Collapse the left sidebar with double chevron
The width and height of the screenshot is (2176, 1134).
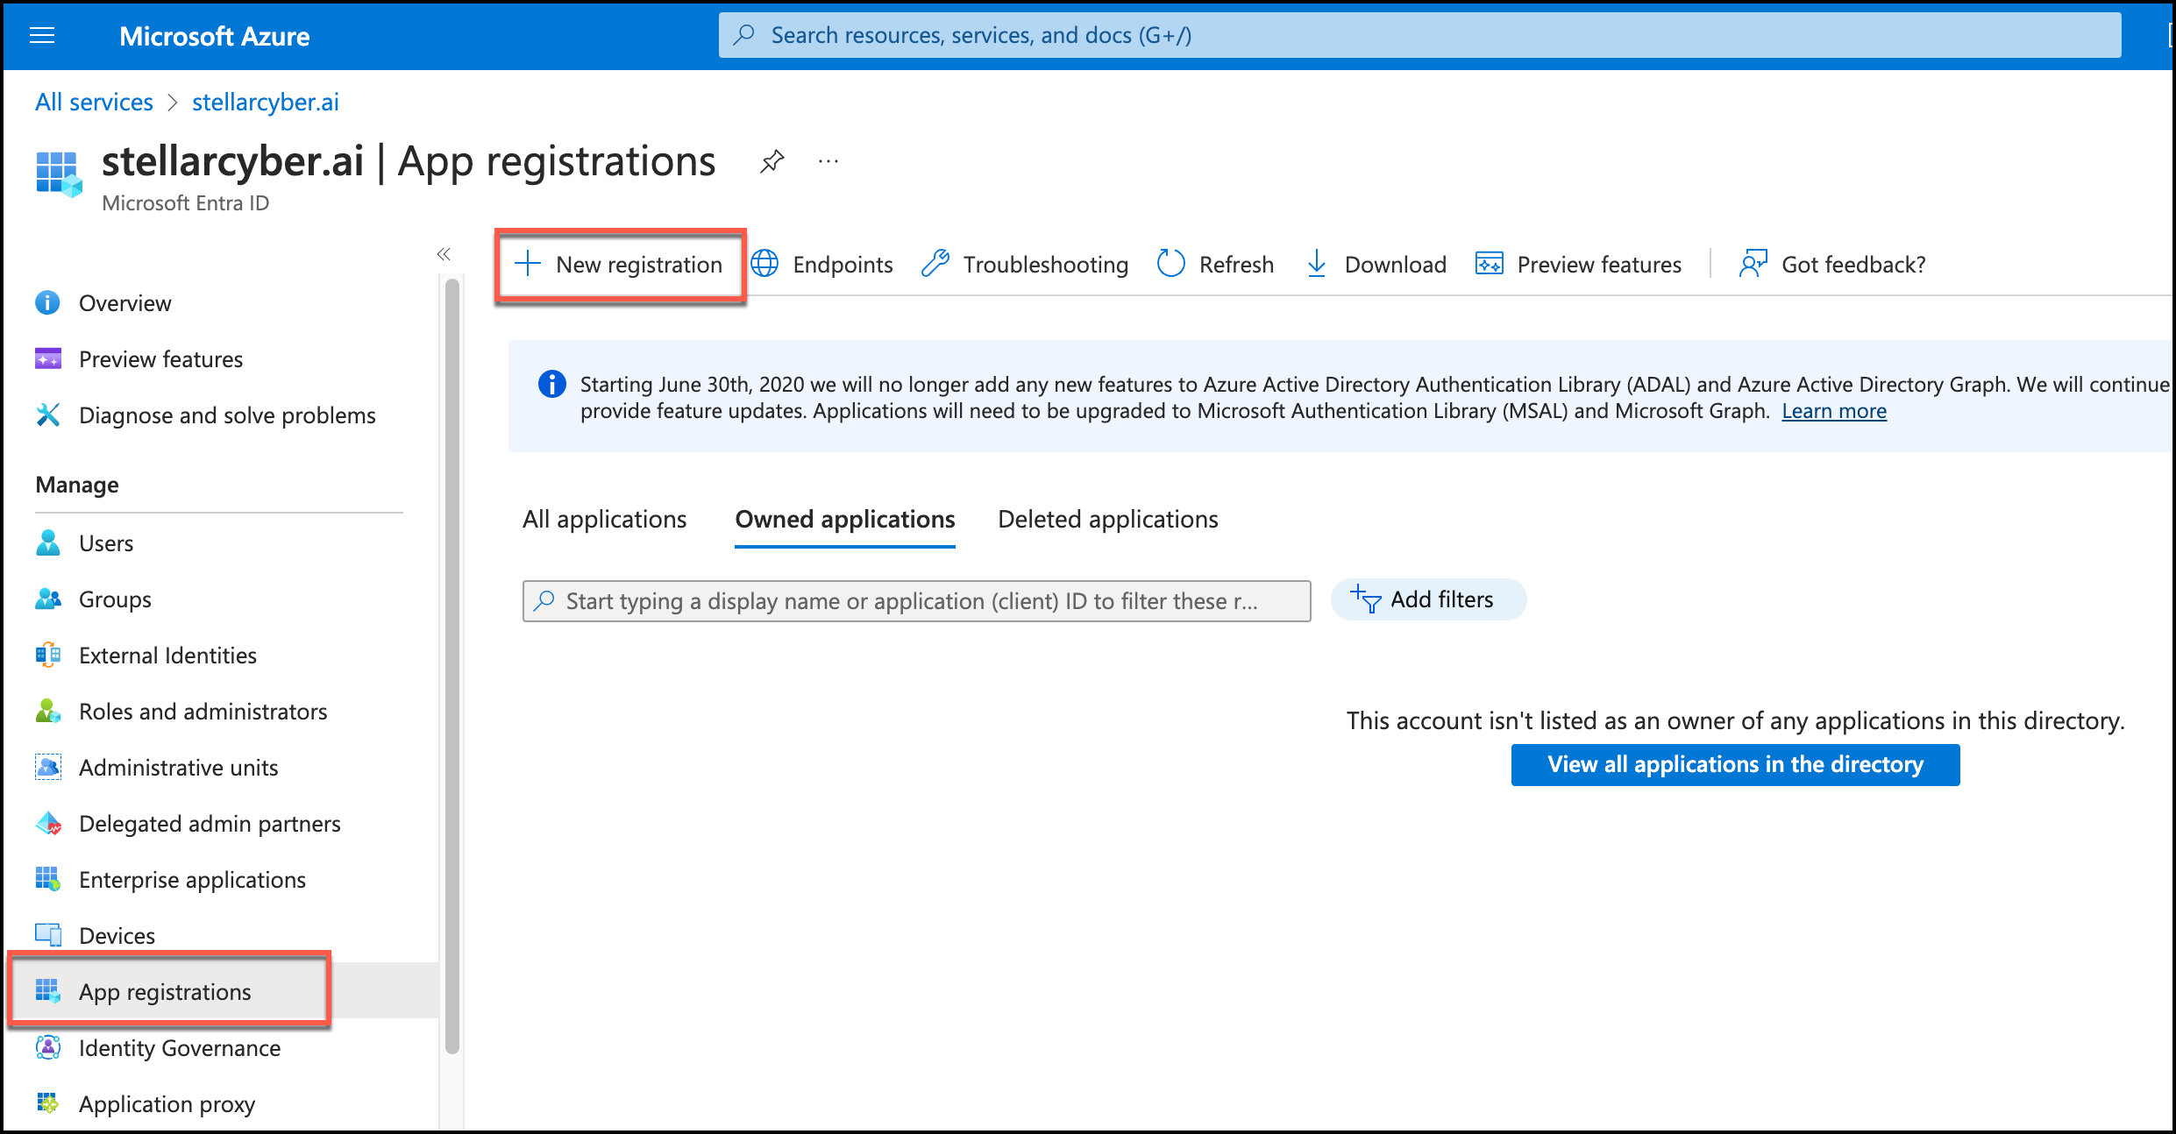pyautogui.click(x=444, y=254)
